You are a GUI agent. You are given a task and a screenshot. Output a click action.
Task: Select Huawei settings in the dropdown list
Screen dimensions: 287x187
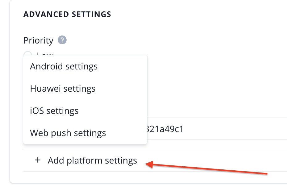coord(63,89)
